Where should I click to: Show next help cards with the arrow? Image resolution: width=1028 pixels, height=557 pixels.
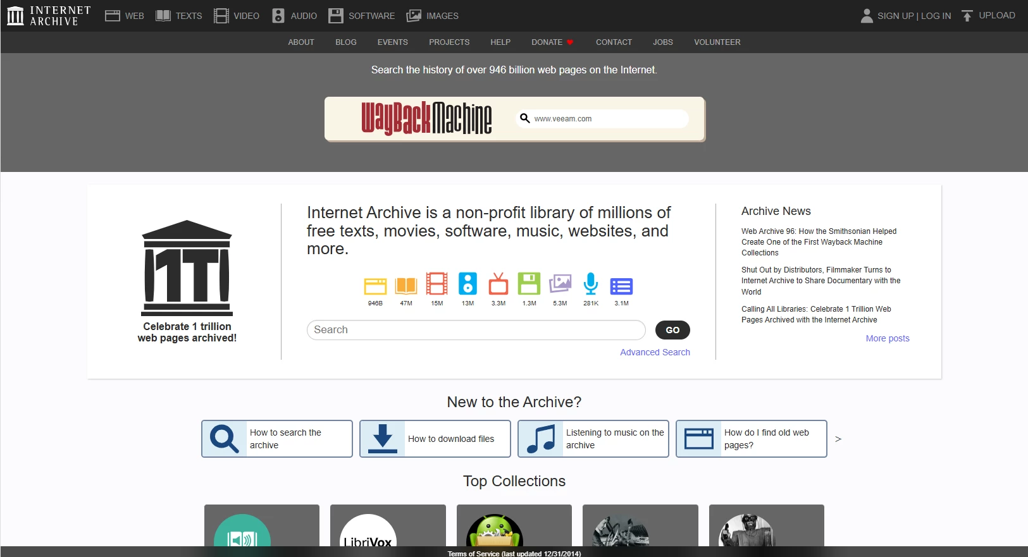tap(838, 439)
